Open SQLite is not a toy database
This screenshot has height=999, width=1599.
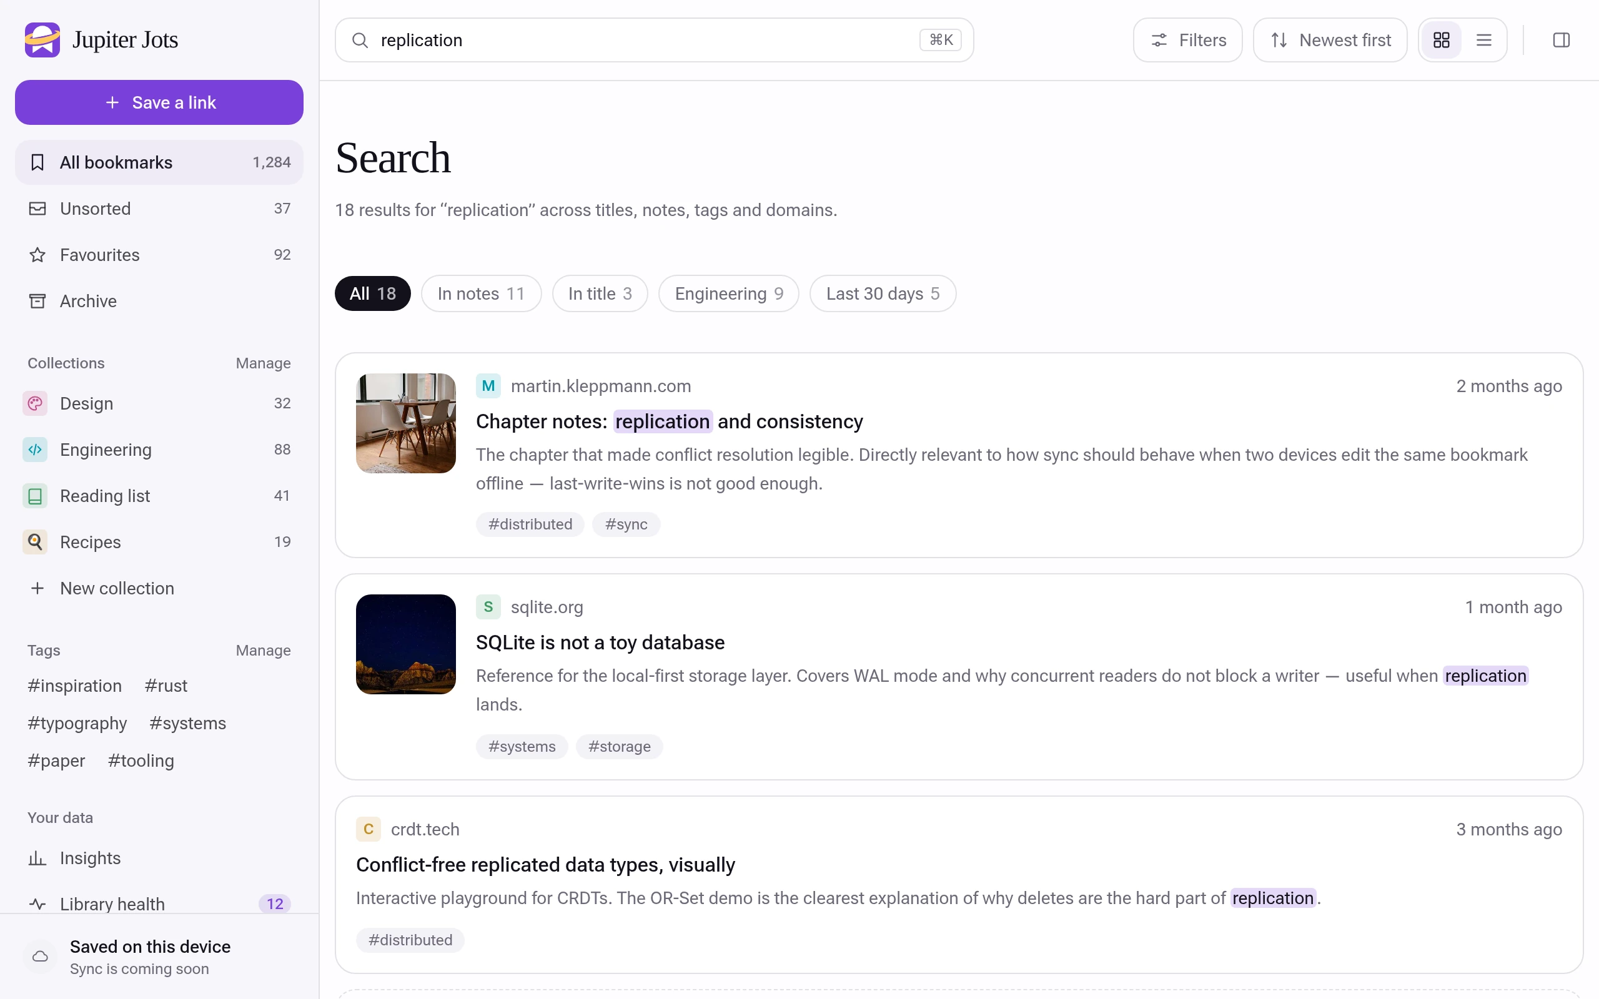[x=600, y=642]
